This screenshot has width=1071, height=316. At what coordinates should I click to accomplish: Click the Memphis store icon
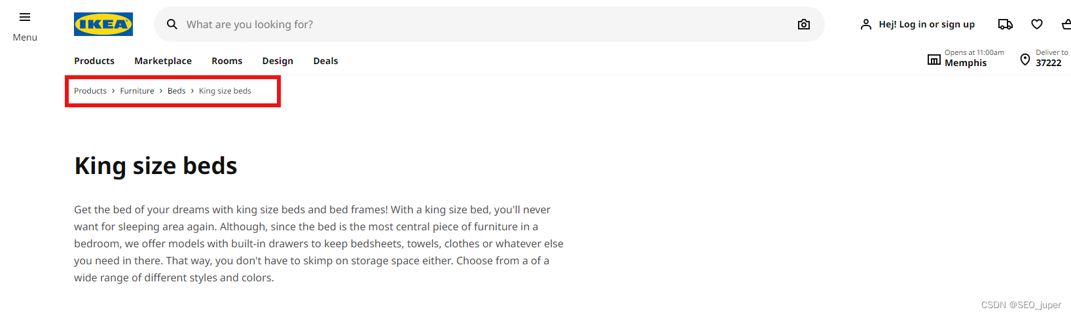934,60
